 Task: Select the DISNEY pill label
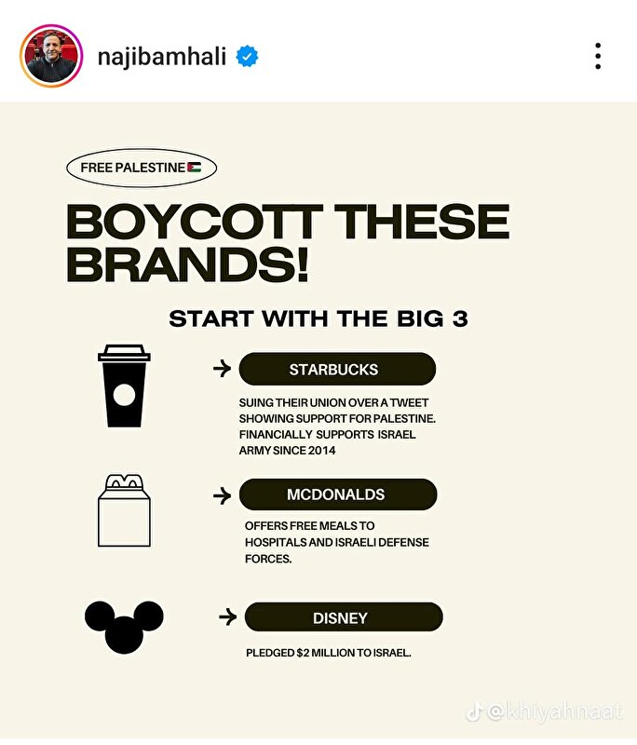click(x=344, y=617)
